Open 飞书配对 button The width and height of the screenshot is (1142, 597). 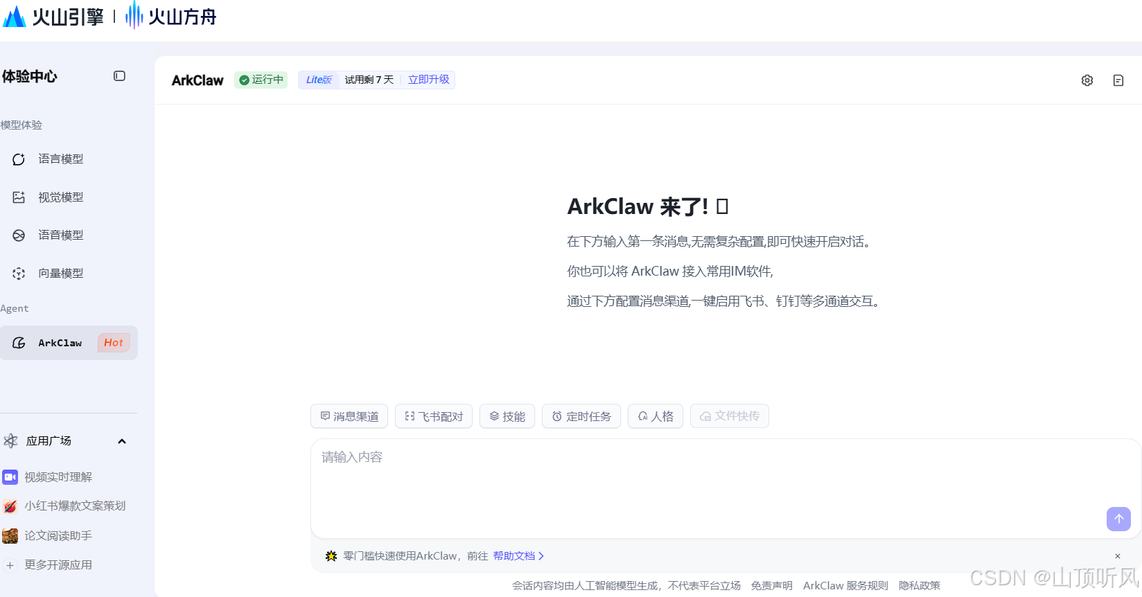[x=434, y=416]
